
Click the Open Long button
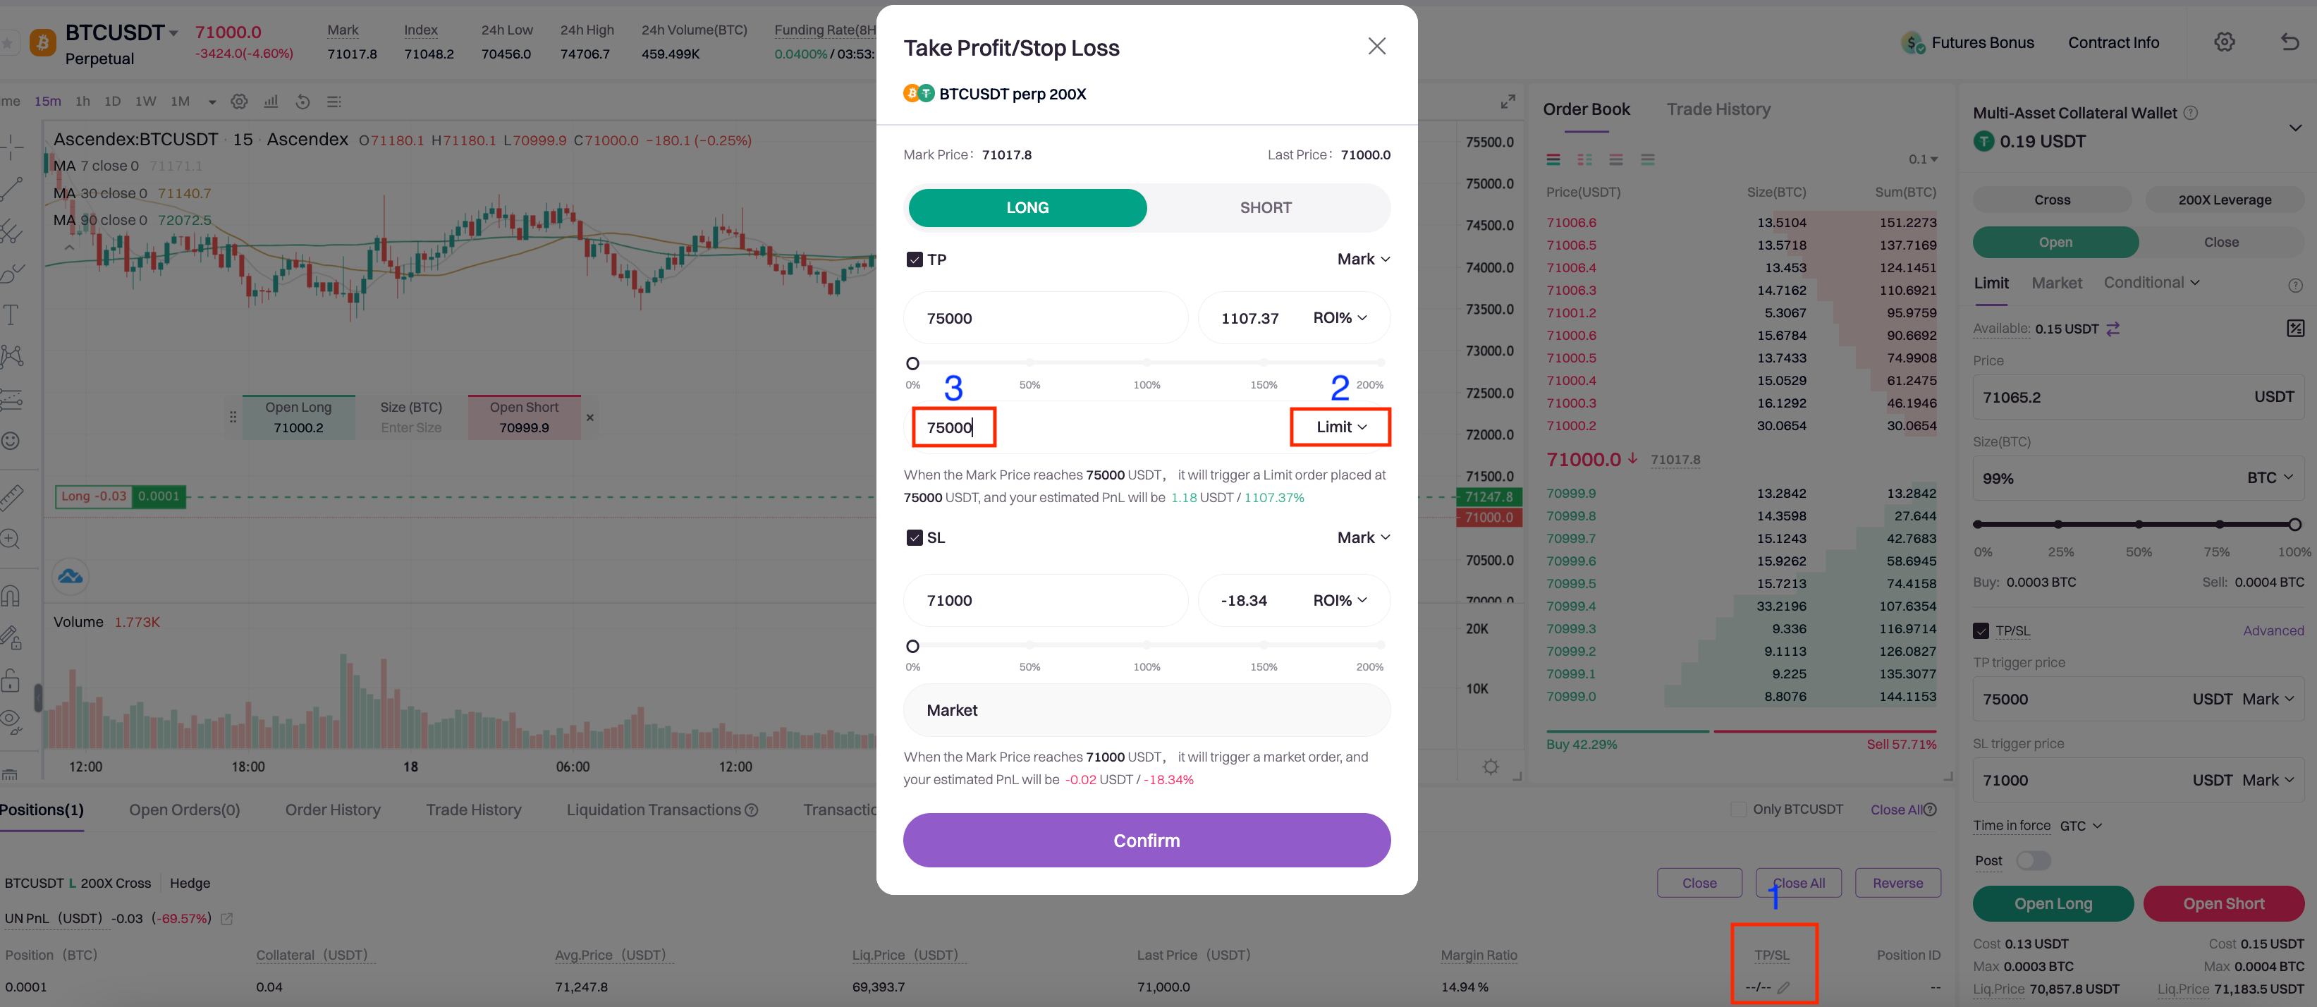tap(2053, 903)
